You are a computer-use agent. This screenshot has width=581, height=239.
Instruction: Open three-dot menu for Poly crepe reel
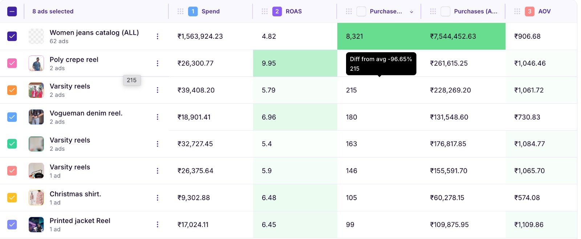tap(157, 63)
